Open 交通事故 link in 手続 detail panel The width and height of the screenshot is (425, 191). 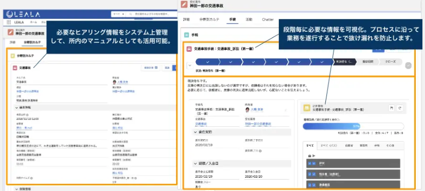[x=201, y=124]
